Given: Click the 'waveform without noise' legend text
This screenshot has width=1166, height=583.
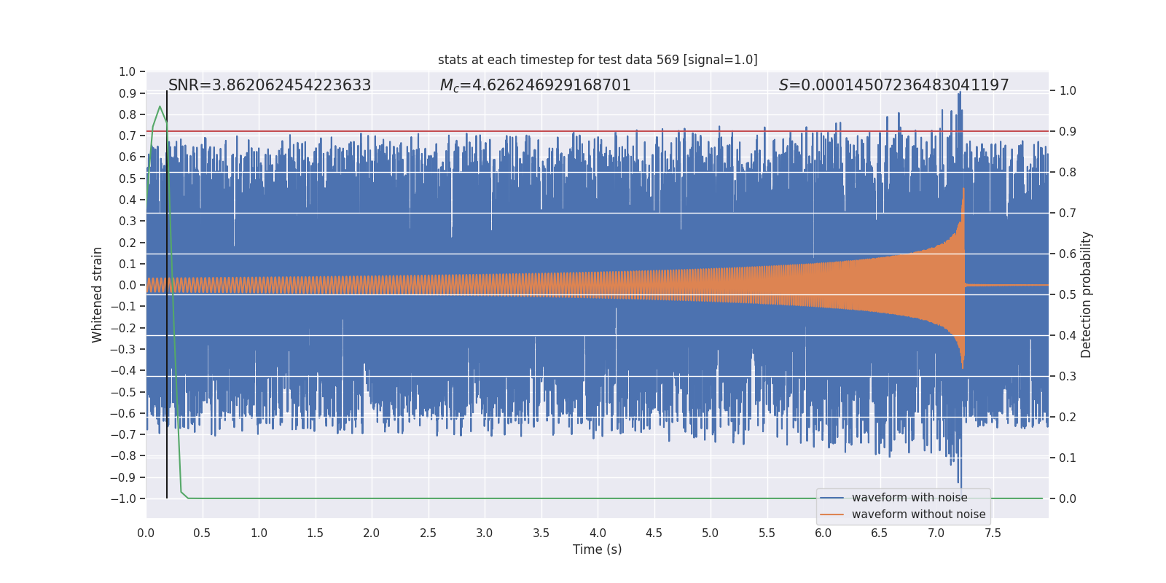Looking at the screenshot, I should click(x=919, y=514).
